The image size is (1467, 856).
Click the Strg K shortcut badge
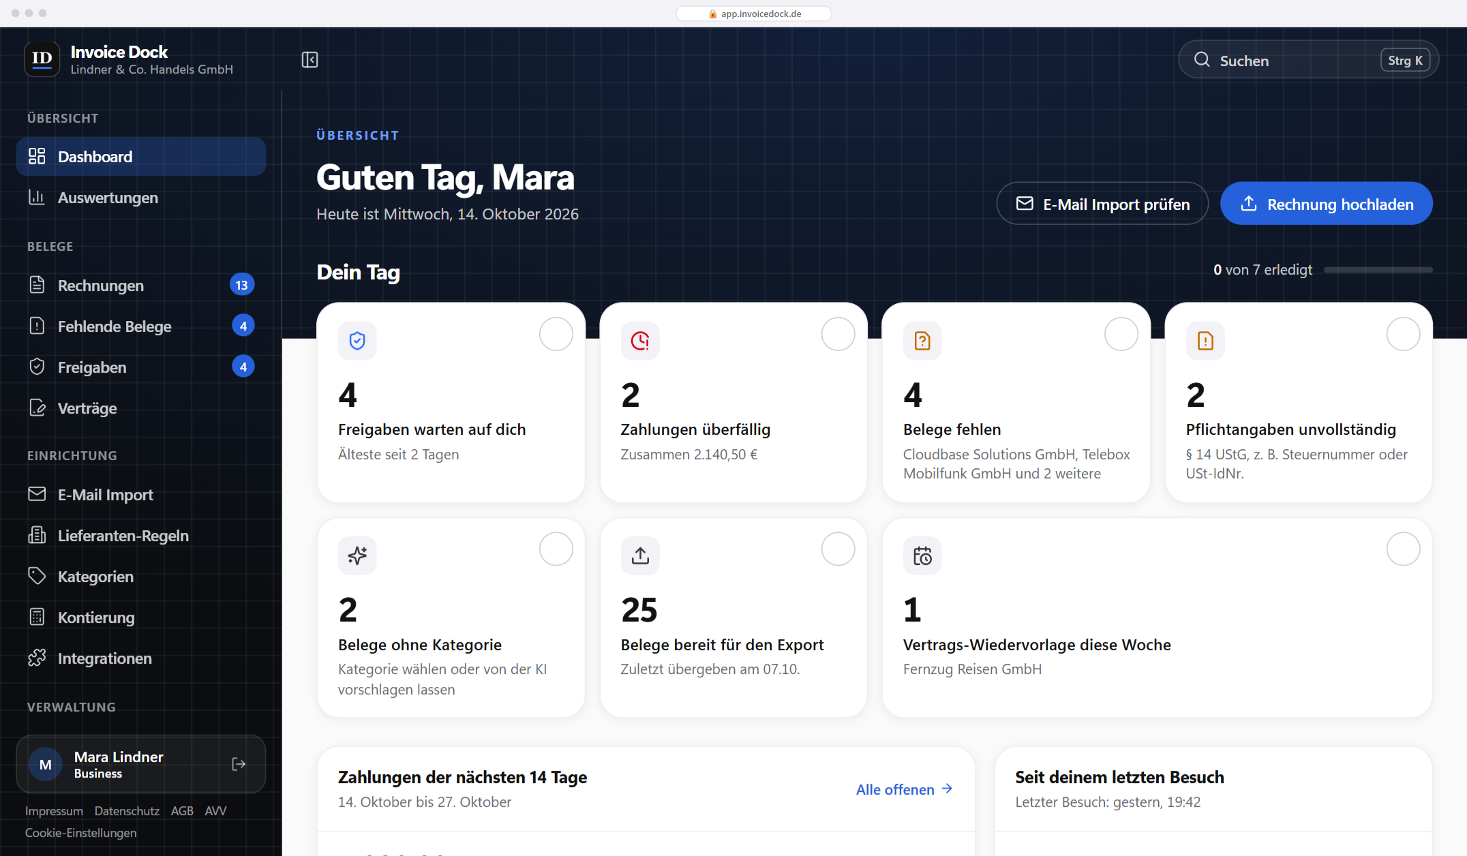[1405, 60]
